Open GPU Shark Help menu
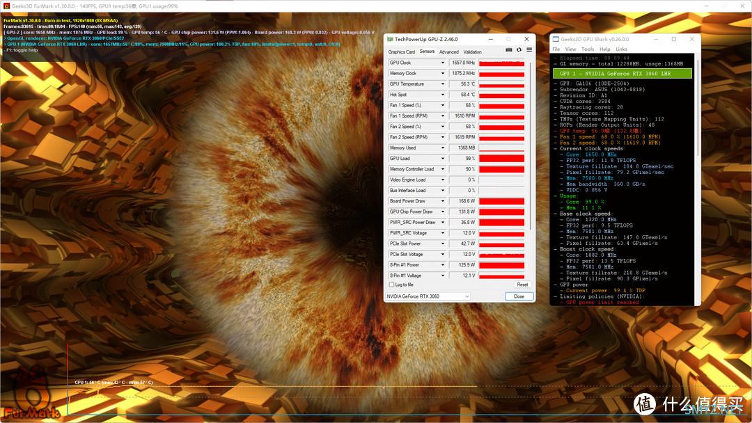The height and width of the screenshot is (423, 752). [605, 49]
